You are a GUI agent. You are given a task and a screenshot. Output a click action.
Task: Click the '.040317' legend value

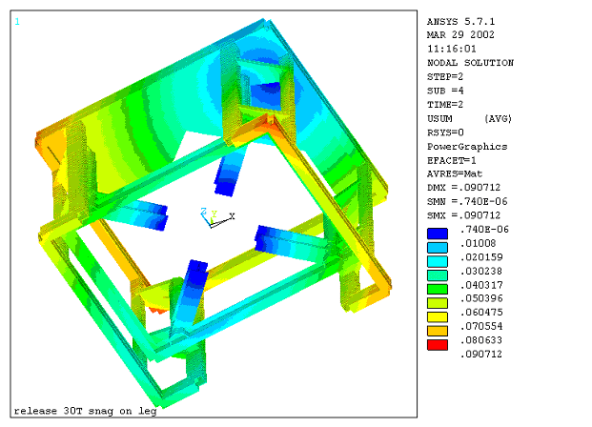pyautogui.click(x=481, y=285)
